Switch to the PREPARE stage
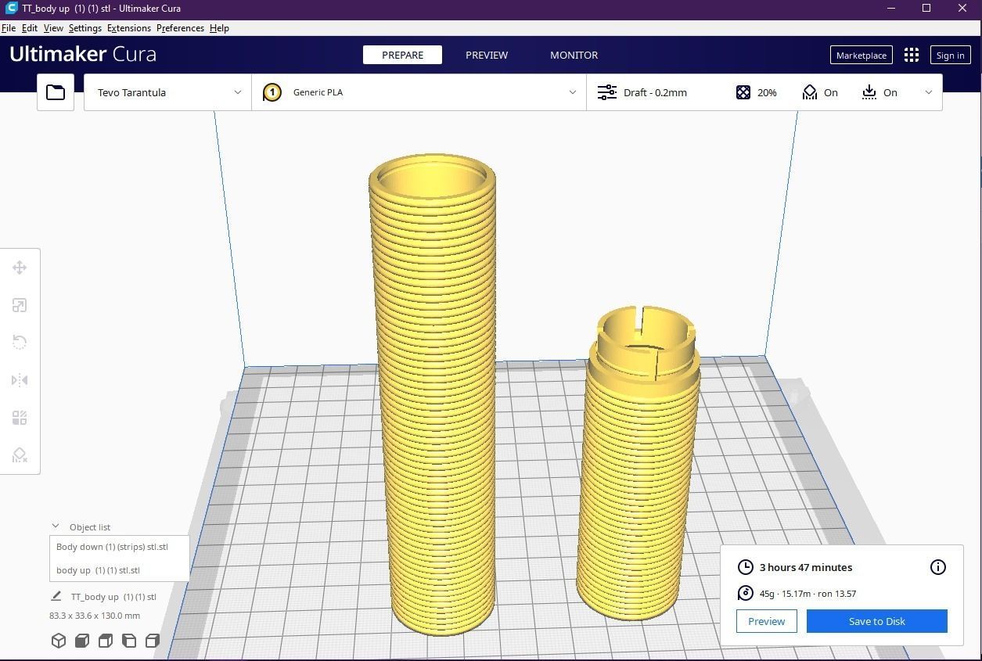Viewport: 982px width, 661px height. [402, 55]
